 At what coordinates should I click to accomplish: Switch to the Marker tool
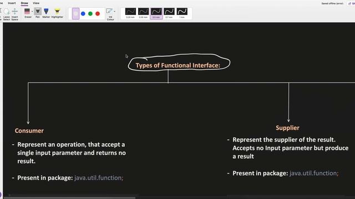click(x=46, y=13)
